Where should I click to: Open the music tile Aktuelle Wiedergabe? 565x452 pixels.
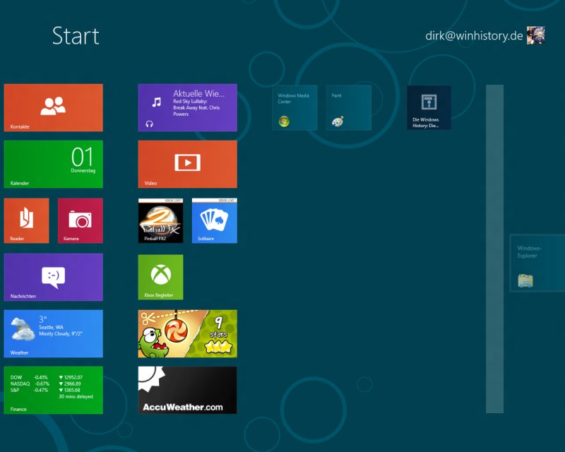point(187,107)
